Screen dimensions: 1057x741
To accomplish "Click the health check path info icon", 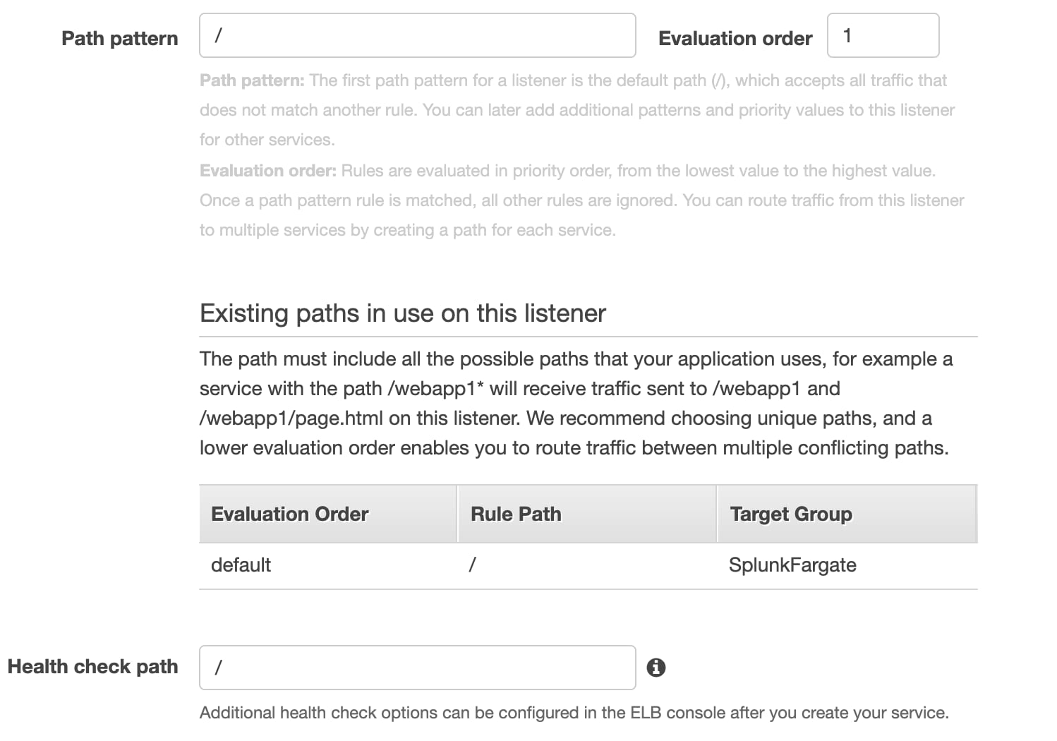I will click(x=656, y=667).
